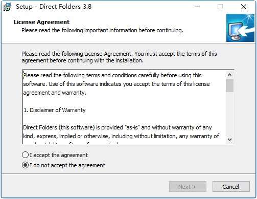Click the license text scrollbar thumb

tap(229, 85)
